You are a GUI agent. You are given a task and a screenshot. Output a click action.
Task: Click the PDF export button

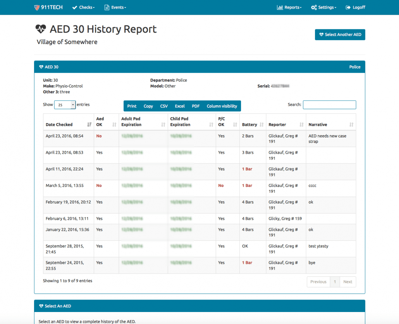click(196, 106)
